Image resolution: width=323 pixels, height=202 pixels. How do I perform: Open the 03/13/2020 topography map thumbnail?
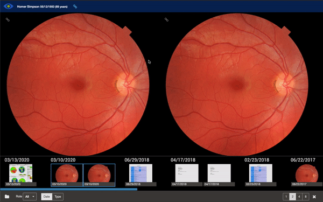(20, 175)
